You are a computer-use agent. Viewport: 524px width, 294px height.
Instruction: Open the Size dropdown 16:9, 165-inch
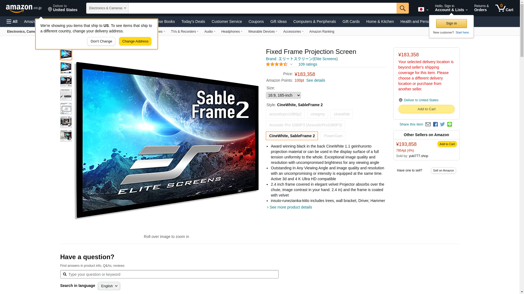click(283, 95)
